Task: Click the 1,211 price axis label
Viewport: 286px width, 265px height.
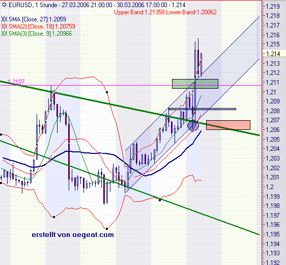Action: (x=273, y=83)
